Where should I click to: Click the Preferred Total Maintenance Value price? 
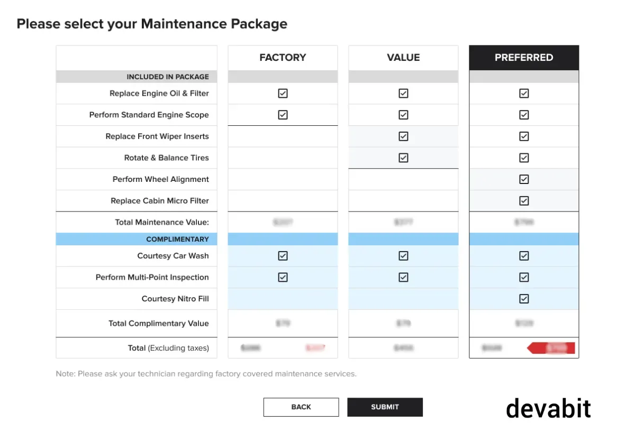524,223
